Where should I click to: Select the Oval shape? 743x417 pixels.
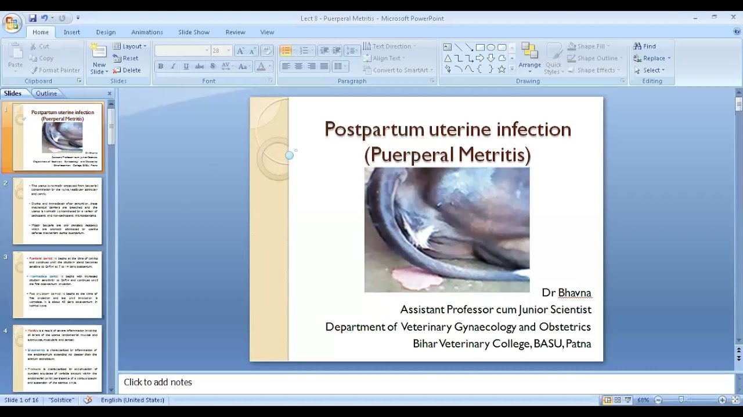point(491,47)
